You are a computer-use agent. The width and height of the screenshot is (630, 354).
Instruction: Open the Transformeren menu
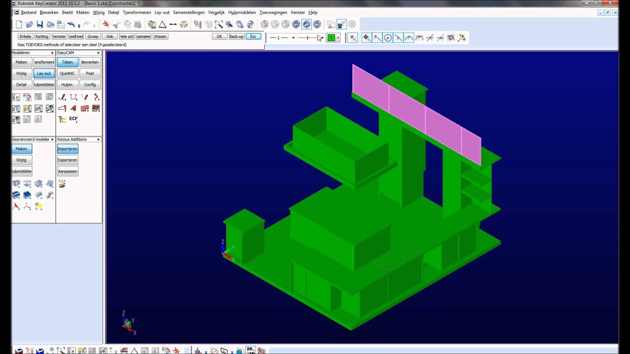137,12
